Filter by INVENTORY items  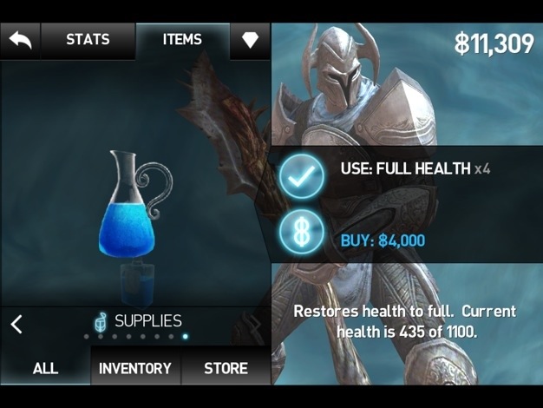[135, 368]
